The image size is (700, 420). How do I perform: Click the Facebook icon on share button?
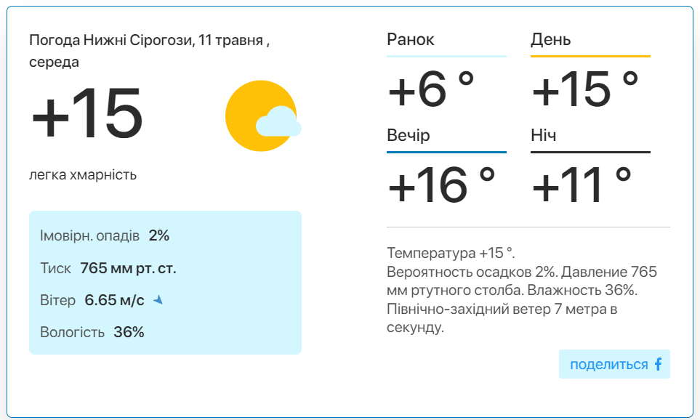point(659,364)
